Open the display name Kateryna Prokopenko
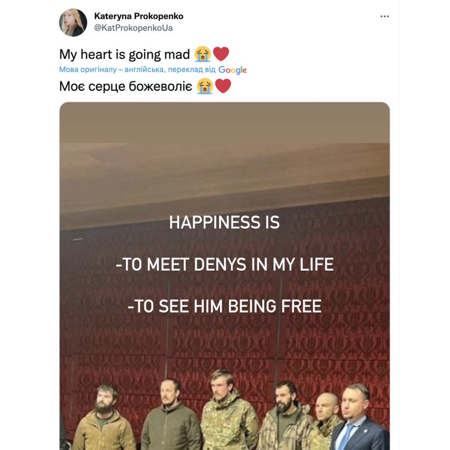The height and width of the screenshot is (450, 450). click(x=139, y=16)
